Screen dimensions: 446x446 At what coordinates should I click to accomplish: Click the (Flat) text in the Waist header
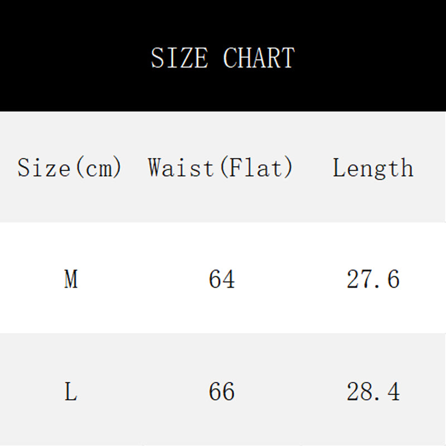click(x=257, y=168)
